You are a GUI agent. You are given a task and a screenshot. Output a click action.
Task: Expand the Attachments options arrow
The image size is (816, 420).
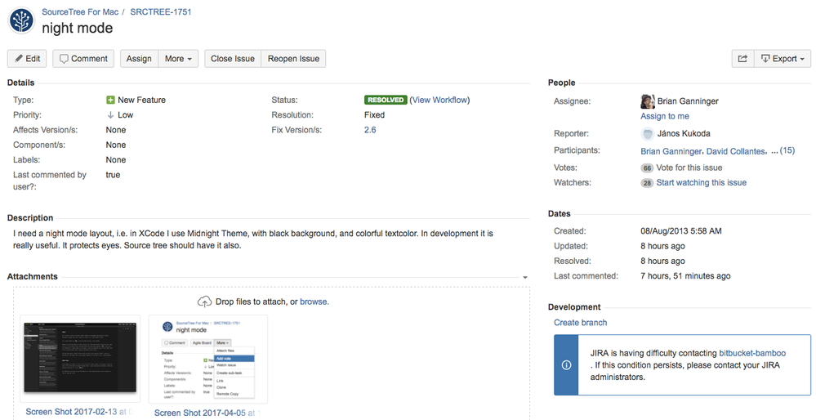click(x=525, y=277)
